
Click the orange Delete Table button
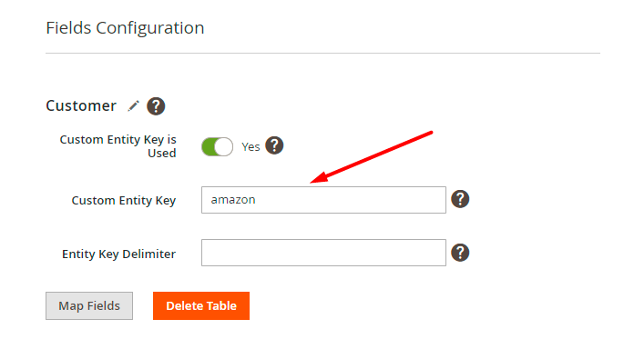(201, 305)
